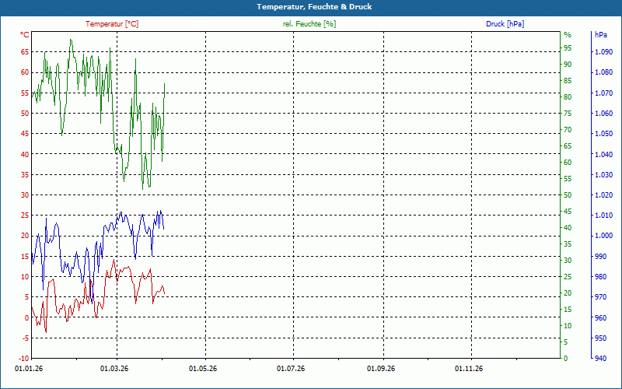Click the 1.090 tick on pressure axis
The image size is (622, 389).
pos(603,52)
